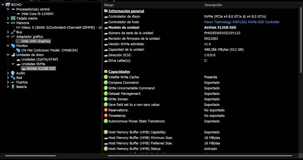The width and height of the screenshot is (303, 160).
Task: Click the Monitor display icon
Action: point(13,46)
